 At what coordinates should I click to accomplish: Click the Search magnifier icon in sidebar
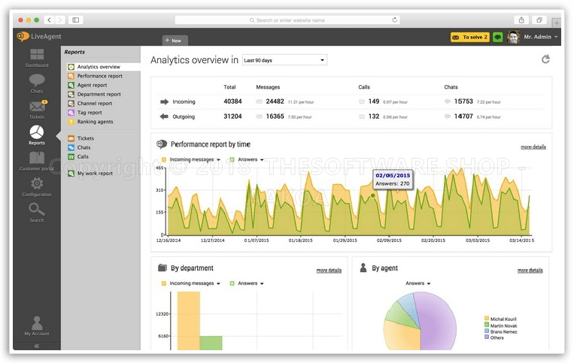(36, 211)
